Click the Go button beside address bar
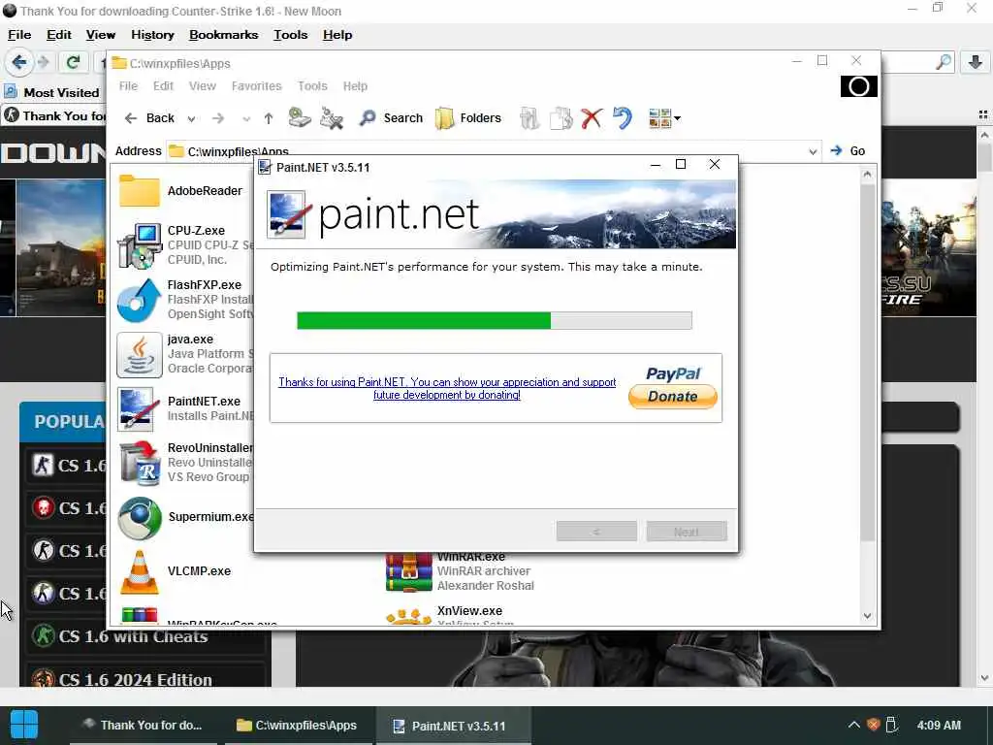 [x=848, y=150]
